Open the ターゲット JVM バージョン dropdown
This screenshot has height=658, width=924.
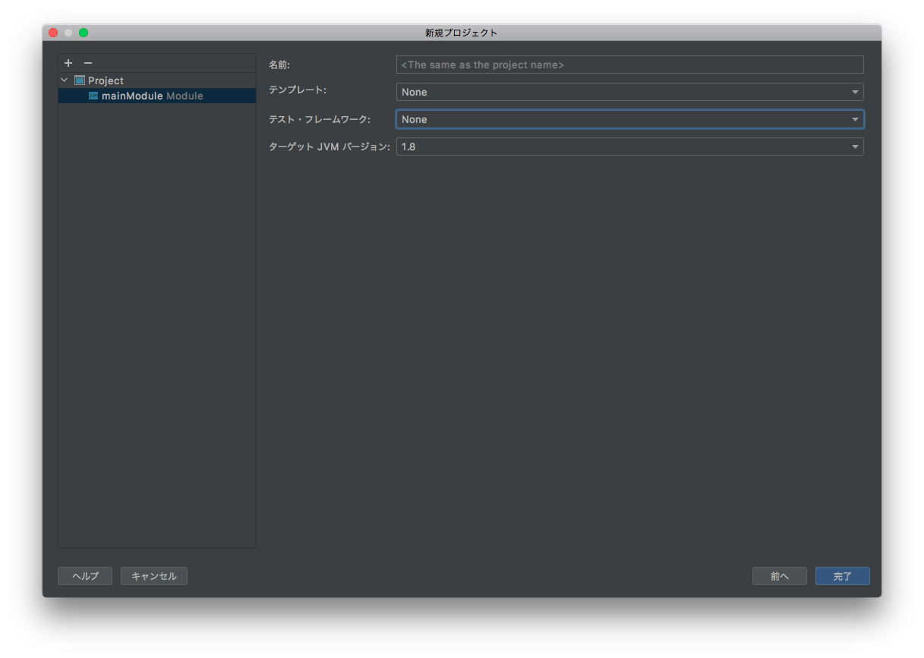click(x=629, y=146)
